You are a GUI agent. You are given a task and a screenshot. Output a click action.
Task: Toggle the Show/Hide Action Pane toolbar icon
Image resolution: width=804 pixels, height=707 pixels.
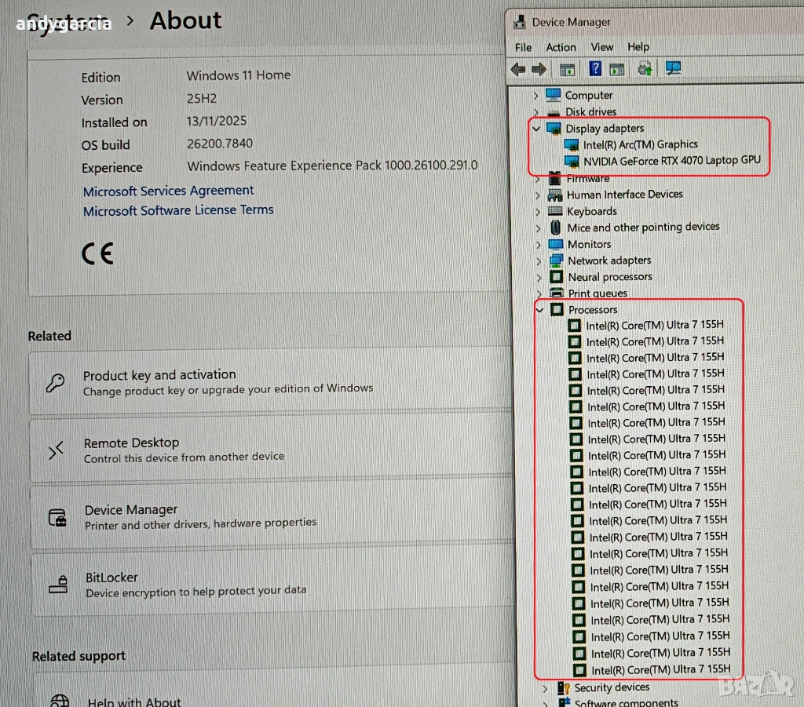(x=616, y=69)
